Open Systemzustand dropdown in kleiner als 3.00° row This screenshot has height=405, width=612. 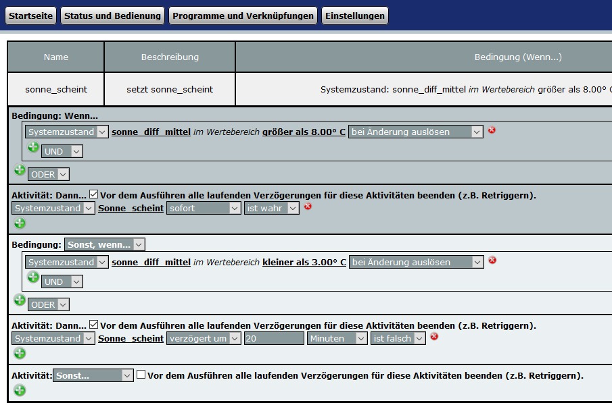67,262
